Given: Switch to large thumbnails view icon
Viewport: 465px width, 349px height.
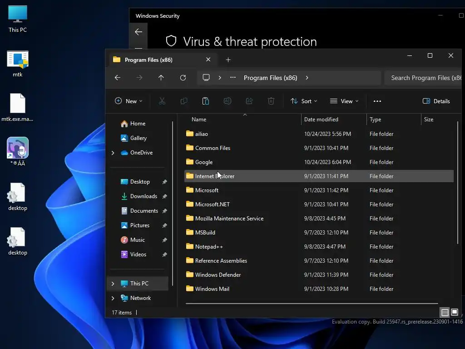Looking at the screenshot, I should (455, 312).
